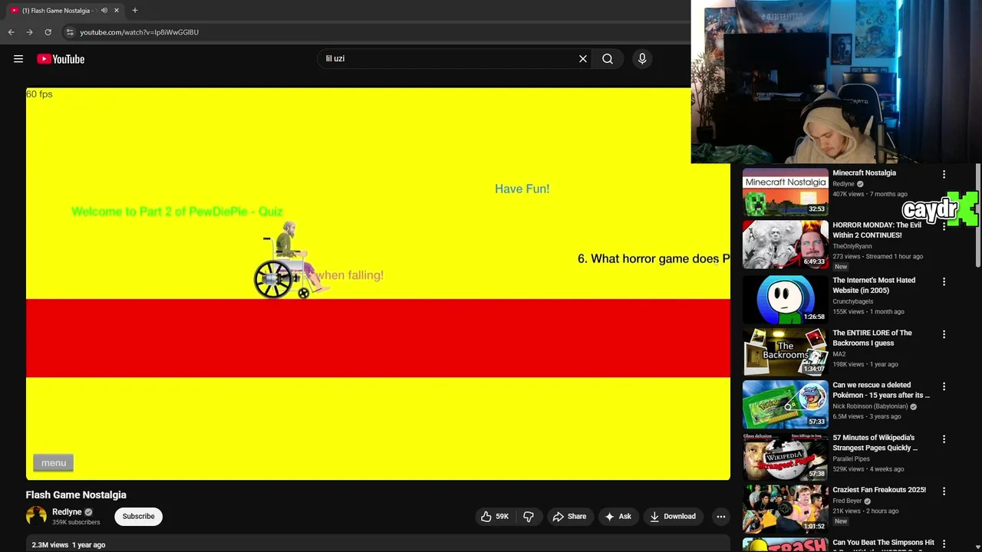Go to YouTube home via the logo
This screenshot has width=982, height=552.
61,59
